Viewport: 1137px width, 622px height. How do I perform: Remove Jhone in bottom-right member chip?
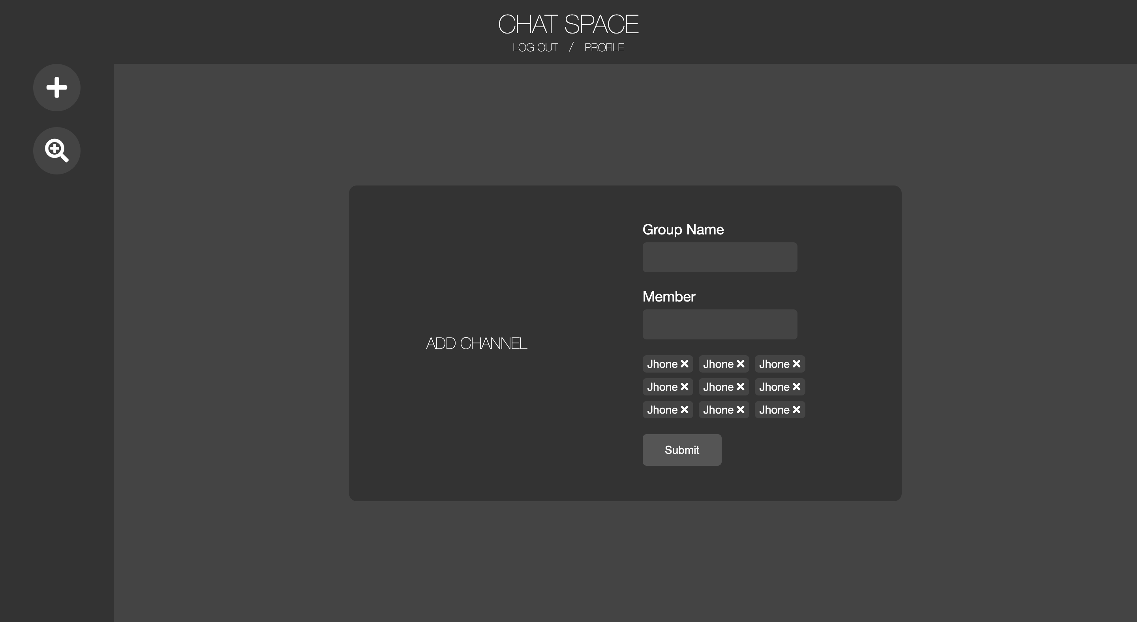click(x=797, y=410)
